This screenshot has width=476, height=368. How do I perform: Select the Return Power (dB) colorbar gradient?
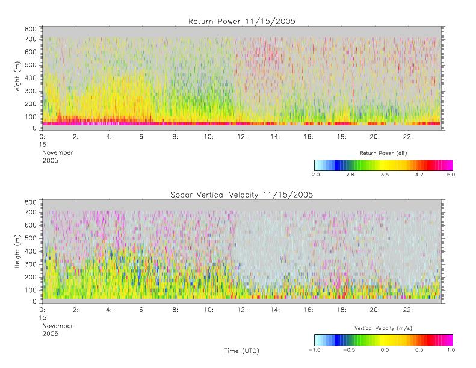pos(384,165)
